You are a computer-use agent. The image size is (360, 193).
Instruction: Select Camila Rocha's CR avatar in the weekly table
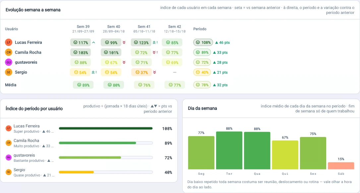9,52
